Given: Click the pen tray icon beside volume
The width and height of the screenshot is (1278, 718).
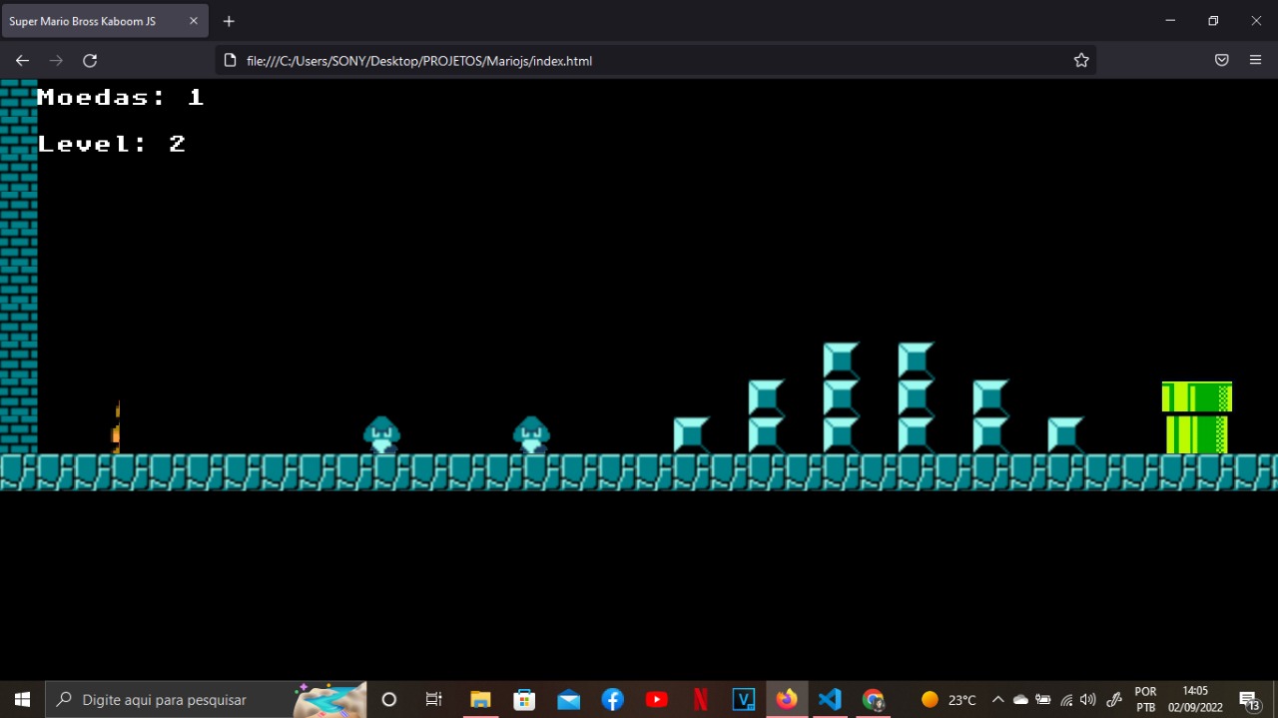Looking at the screenshot, I should click(x=1114, y=700).
